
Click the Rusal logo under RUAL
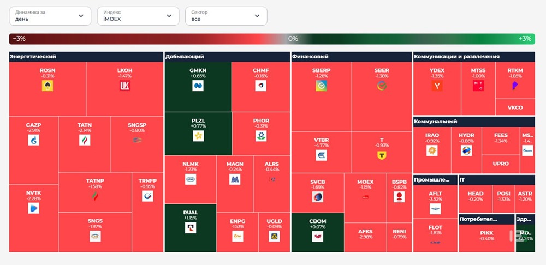pos(191,228)
